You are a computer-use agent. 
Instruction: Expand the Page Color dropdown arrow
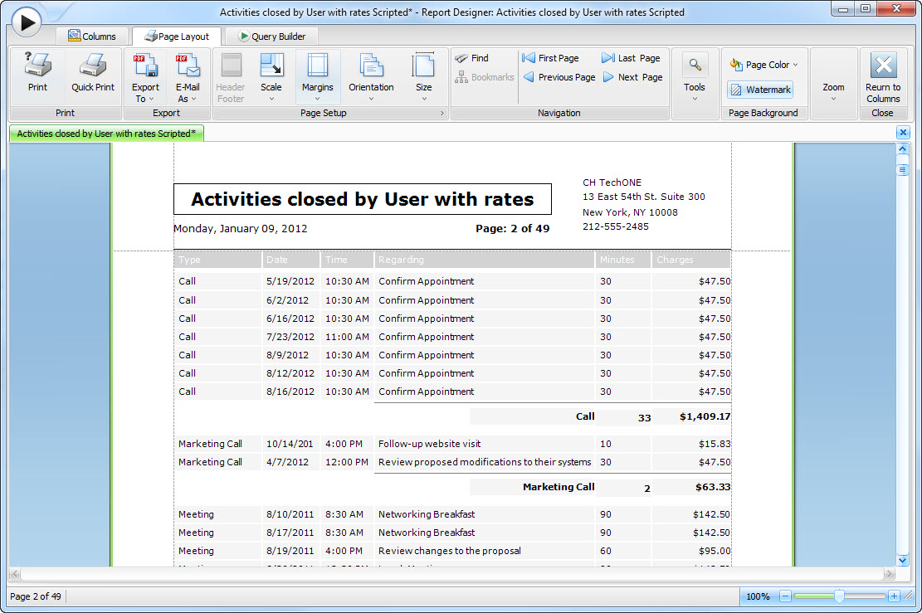pyautogui.click(x=796, y=65)
